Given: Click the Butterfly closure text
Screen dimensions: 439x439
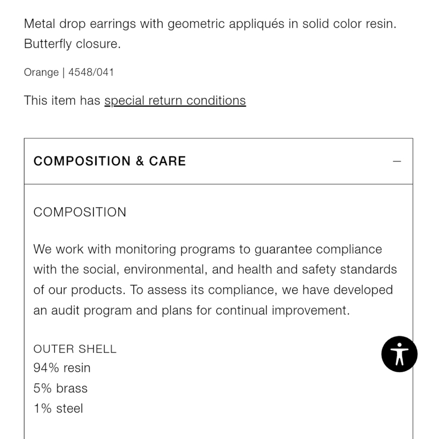Looking at the screenshot, I should 72,44.
